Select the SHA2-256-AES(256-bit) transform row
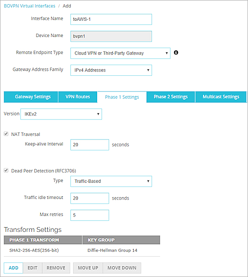Screen dimensions: 248x277 [82, 250]
